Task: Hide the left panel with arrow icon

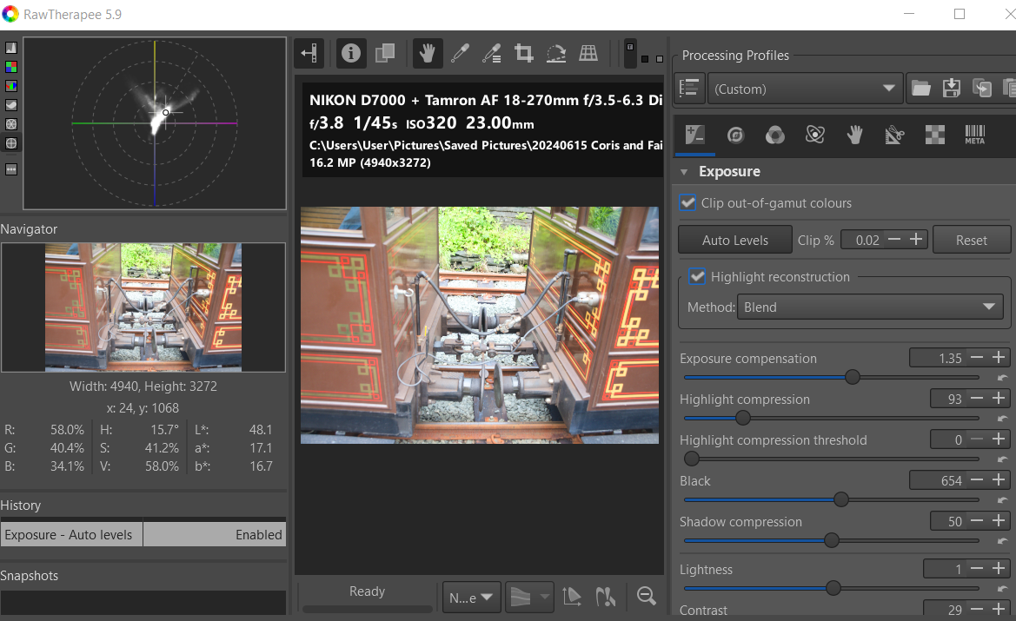Action: coord(309,54)
